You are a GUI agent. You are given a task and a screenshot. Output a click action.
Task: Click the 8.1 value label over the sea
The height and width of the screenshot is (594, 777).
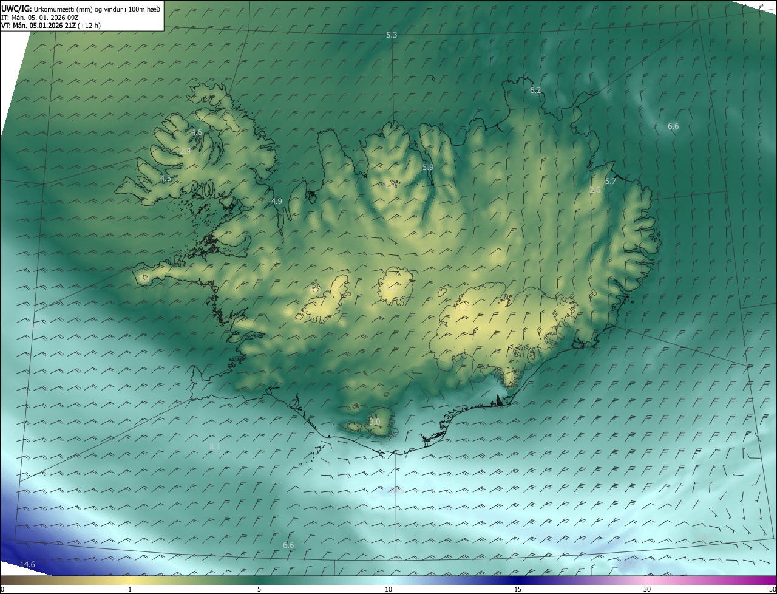(x=215, y=446)
